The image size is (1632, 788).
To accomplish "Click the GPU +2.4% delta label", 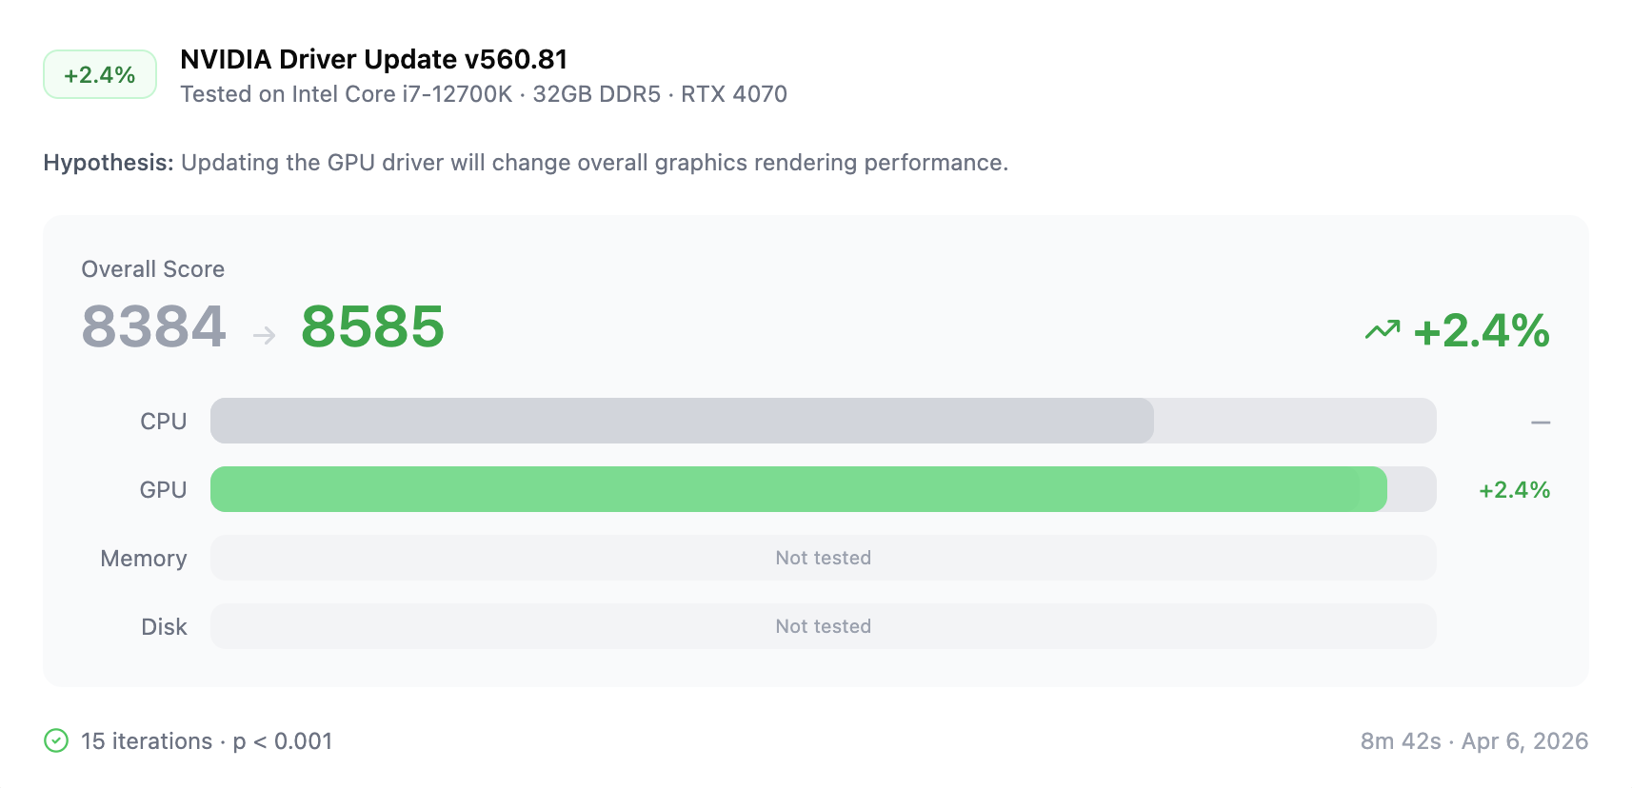I will click(1513, 490).
